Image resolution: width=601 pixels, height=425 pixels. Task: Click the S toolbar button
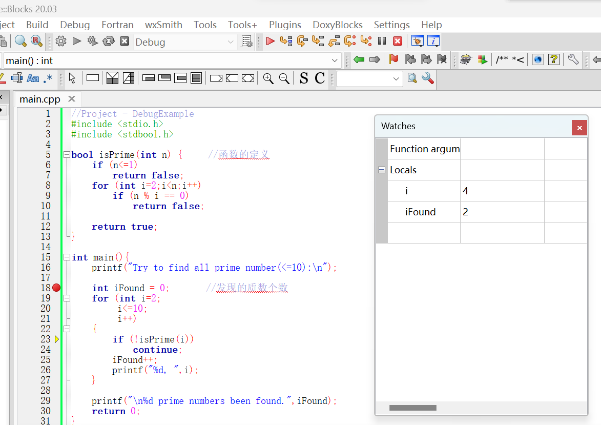pyautogui.click(x=304, y=78)
